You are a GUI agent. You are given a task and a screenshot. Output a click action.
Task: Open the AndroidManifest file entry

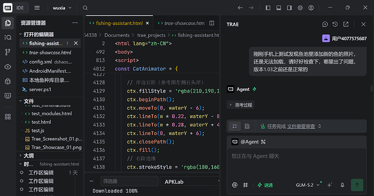[50, 71]
